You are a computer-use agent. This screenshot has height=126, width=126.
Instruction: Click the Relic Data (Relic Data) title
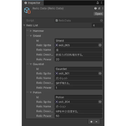pyautogui.click(x=48, y=8)
